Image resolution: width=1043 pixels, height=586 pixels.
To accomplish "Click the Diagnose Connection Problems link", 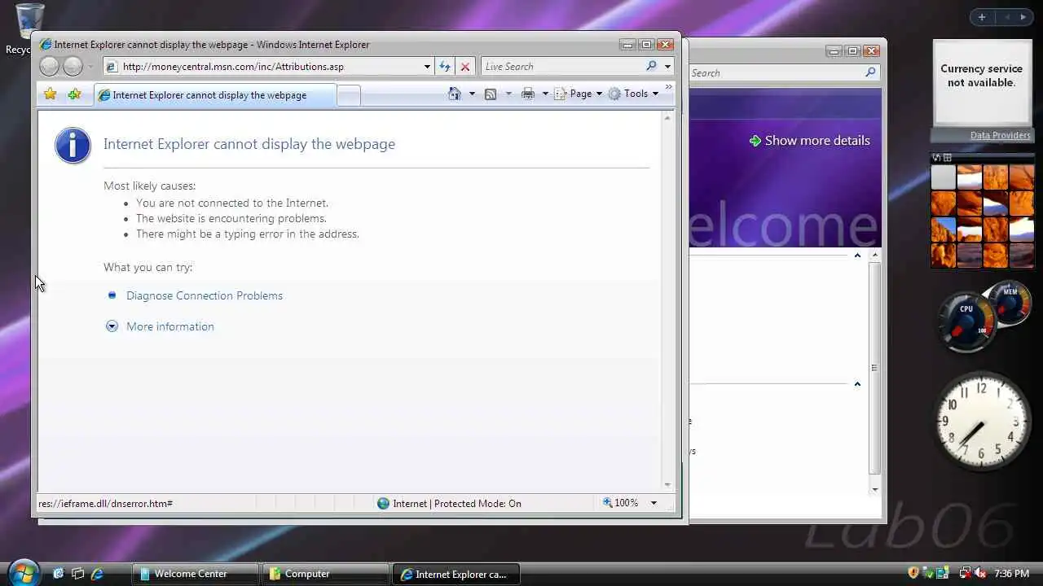I will [205, 295].
